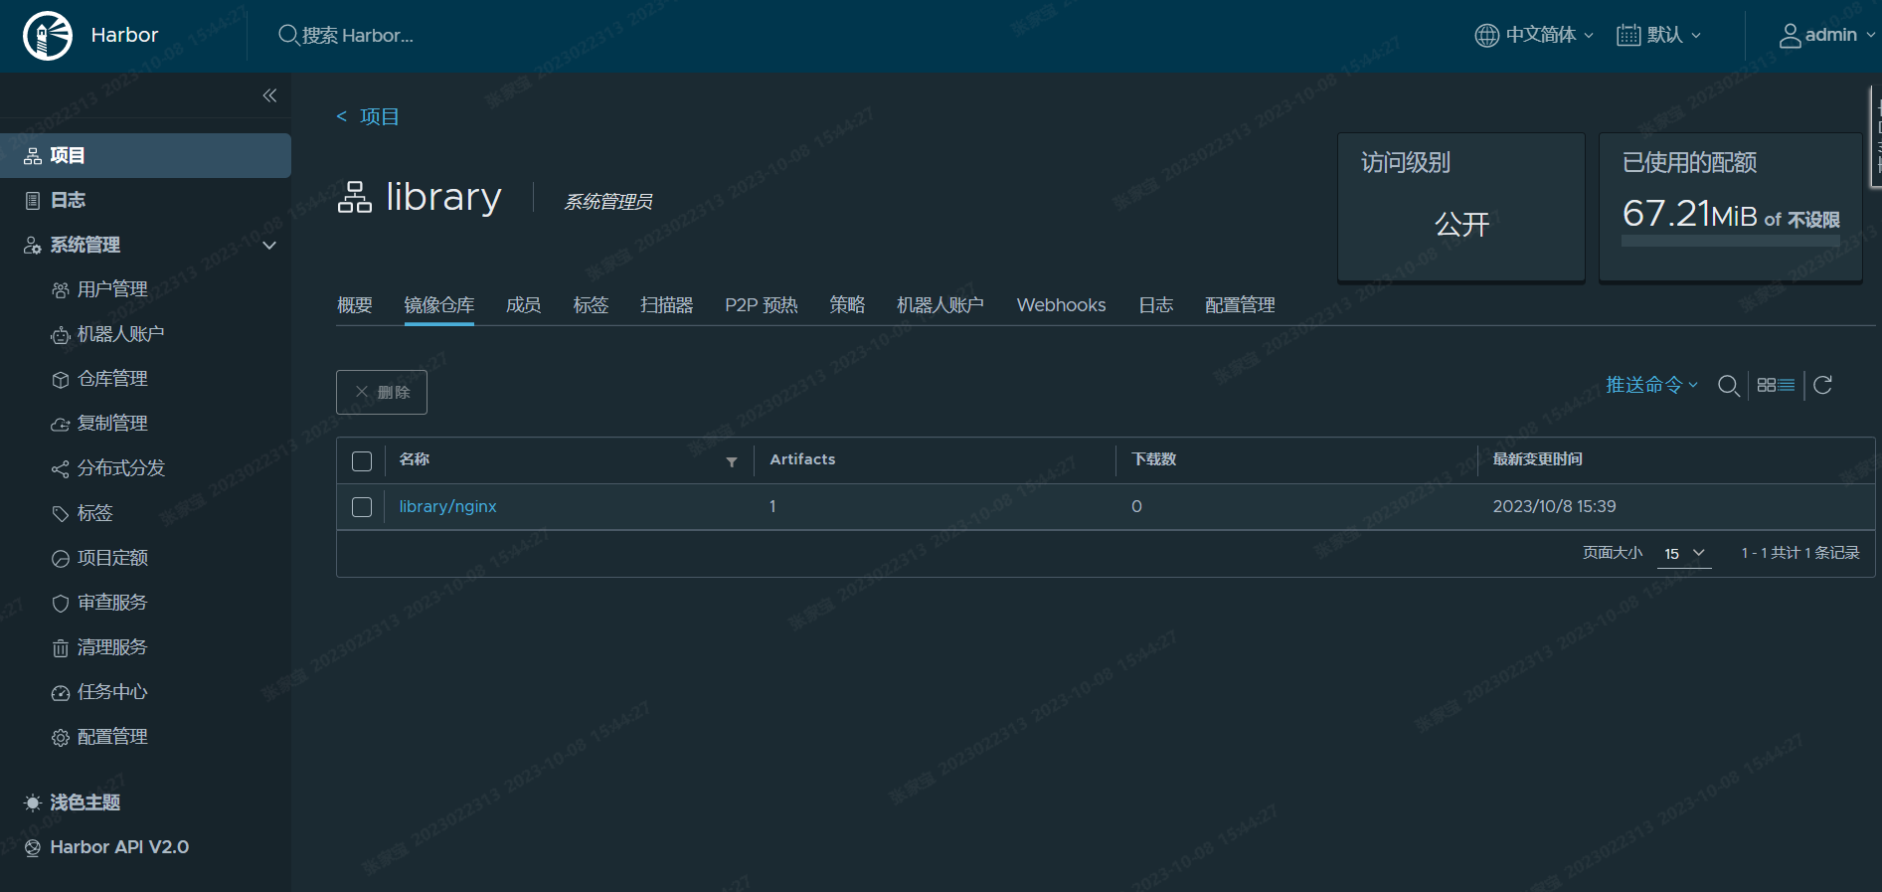The image size is (1882, 892).
Task: Switch to the 成员 tab
Action: (x=523, y=305)
